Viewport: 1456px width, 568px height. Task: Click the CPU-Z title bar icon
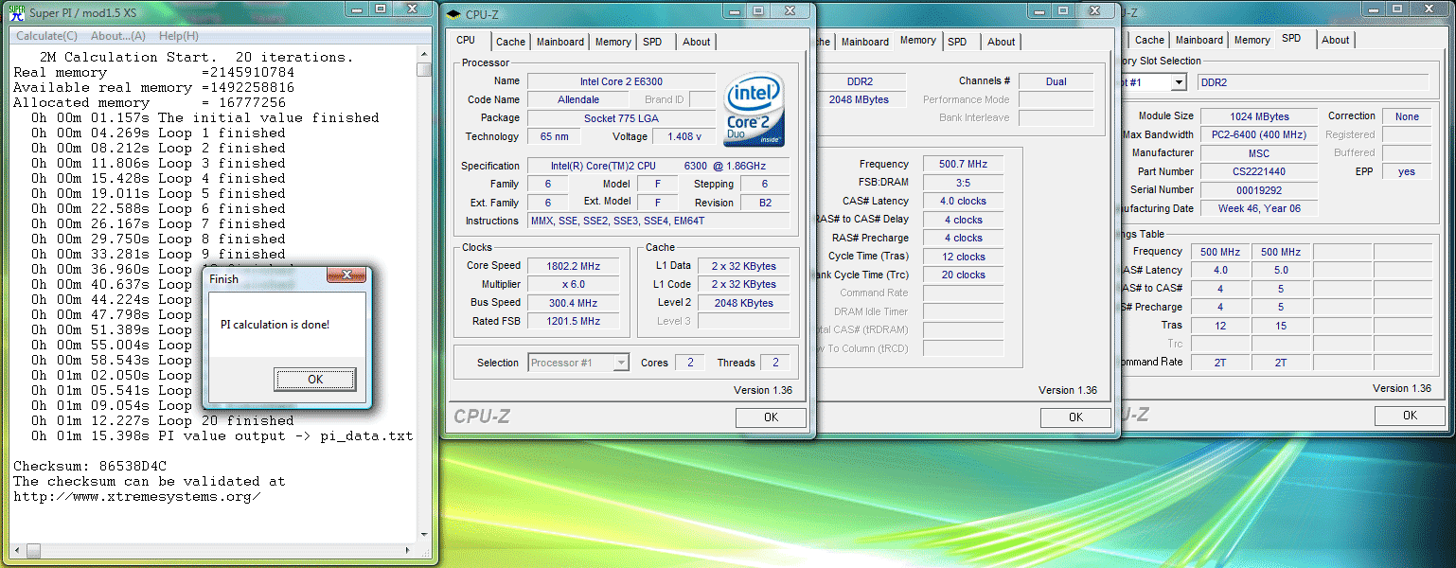(453, 14)
